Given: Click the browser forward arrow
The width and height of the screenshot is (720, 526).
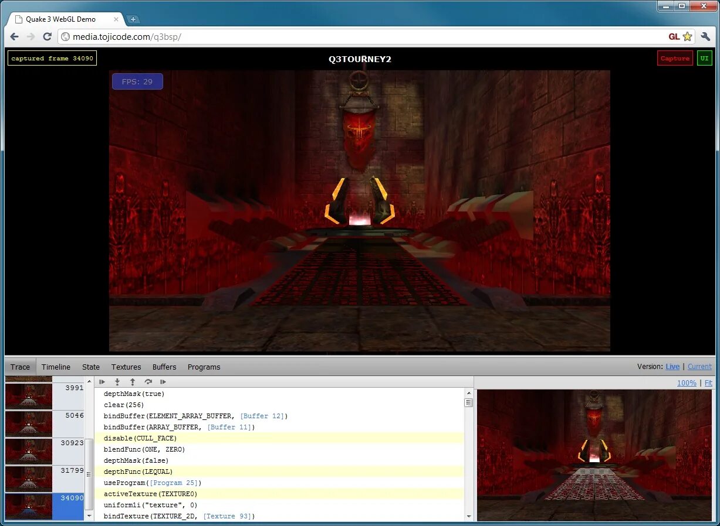Looking at the screenshot, I should pyautogui.click(x=31, y=36).
